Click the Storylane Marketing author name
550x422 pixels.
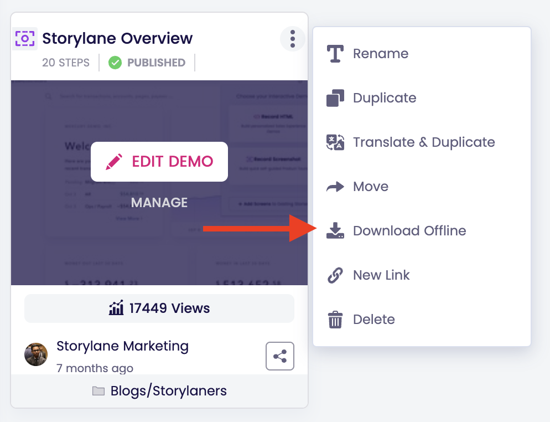[122, 346]
